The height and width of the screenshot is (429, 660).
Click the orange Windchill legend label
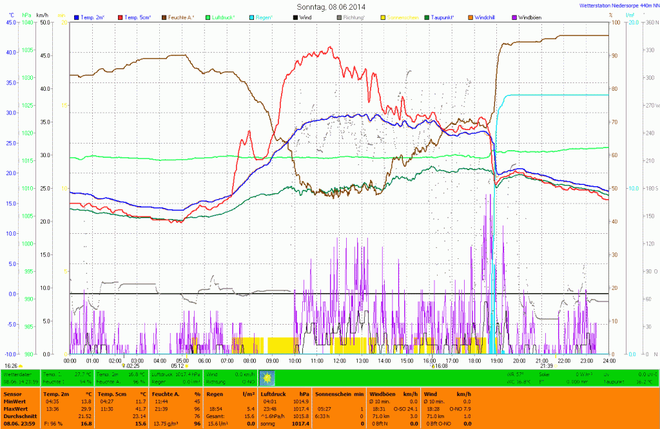(x=485, y=17)
